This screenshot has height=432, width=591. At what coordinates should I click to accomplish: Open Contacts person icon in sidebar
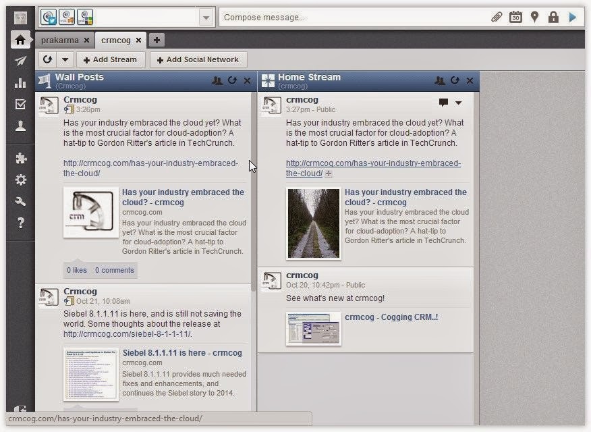coord(20,126)
